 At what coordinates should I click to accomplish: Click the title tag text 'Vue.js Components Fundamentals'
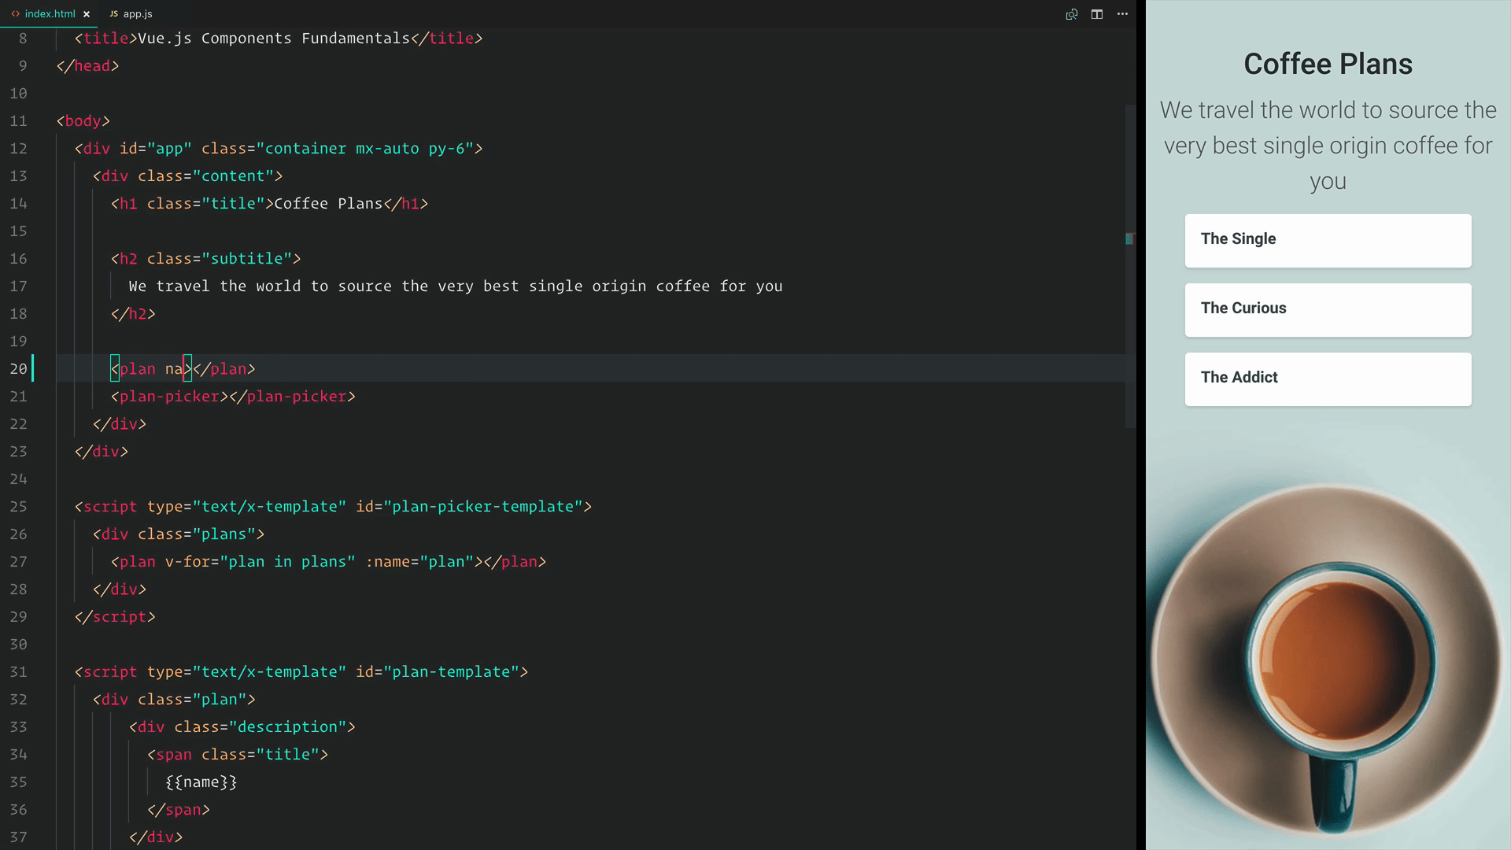274,38
